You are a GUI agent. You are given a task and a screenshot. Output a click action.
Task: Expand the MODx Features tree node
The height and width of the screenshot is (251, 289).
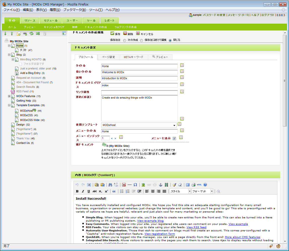click(9, 96)
